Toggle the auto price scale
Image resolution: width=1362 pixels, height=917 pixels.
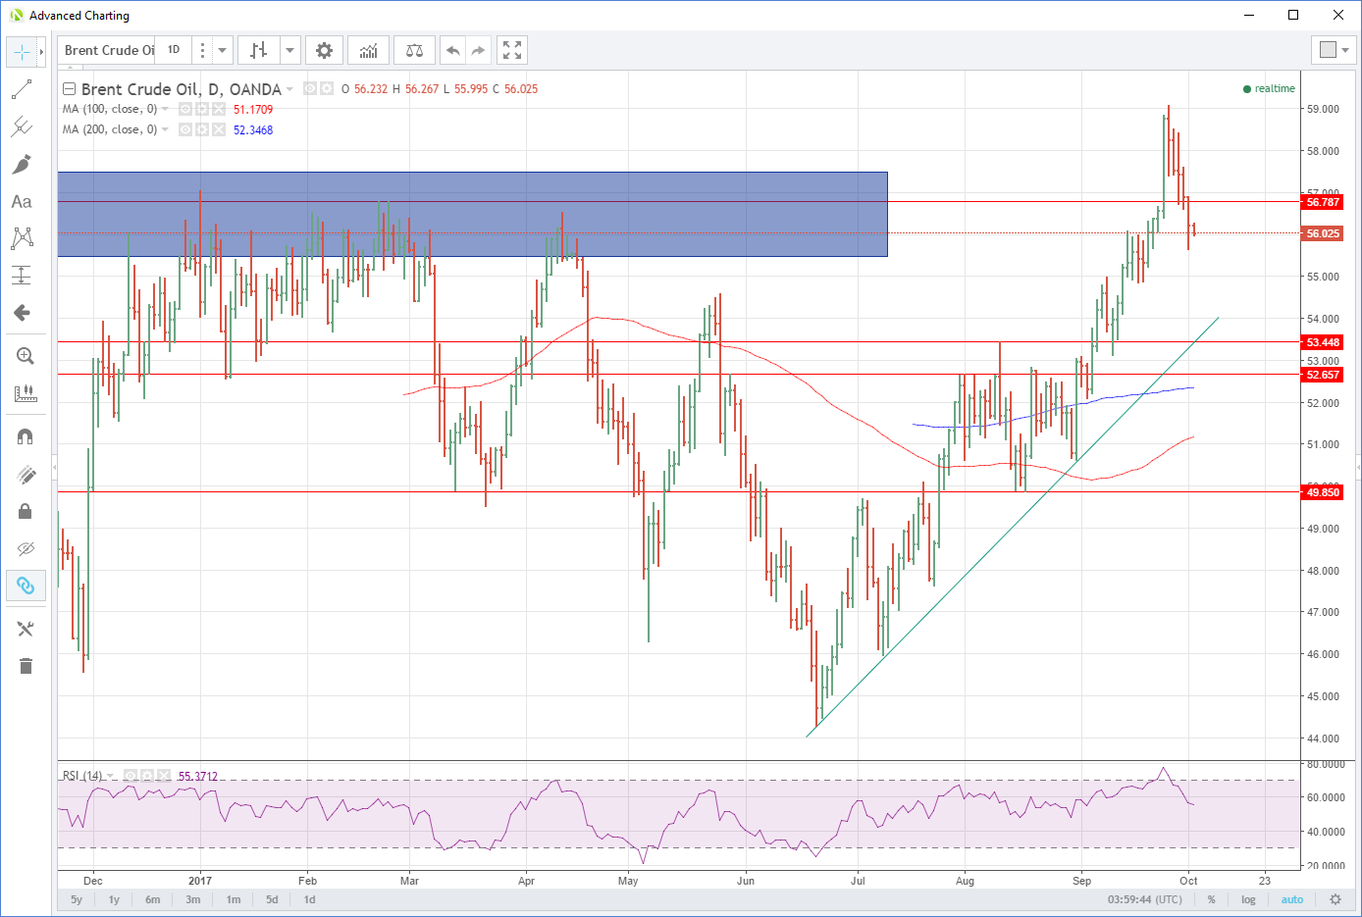pyautogui.click(x=1292, y=899)
